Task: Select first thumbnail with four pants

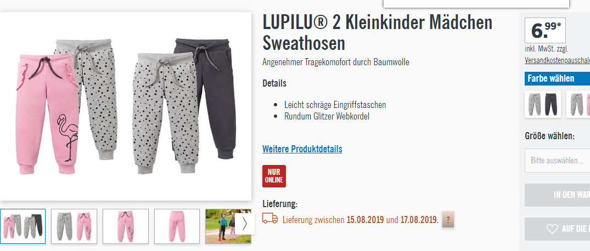Action: point(23,226)
